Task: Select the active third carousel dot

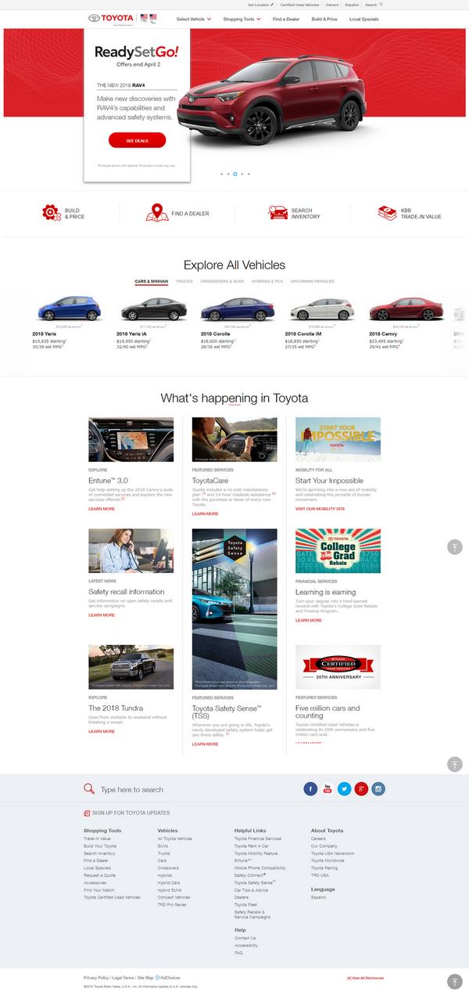Action: tap(235, 174)
